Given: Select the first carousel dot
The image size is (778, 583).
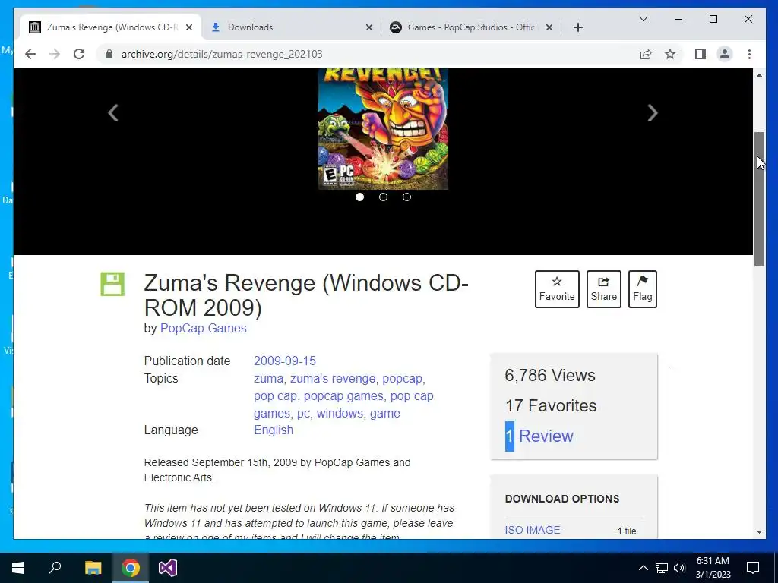Looking at the screenshot, I should pos(359,197).
